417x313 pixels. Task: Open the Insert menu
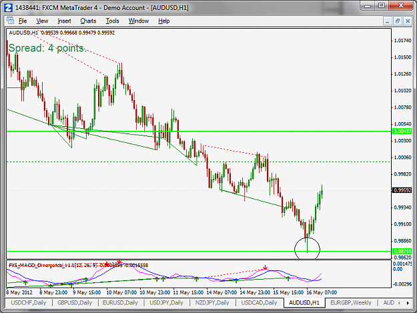coord(64,21)
